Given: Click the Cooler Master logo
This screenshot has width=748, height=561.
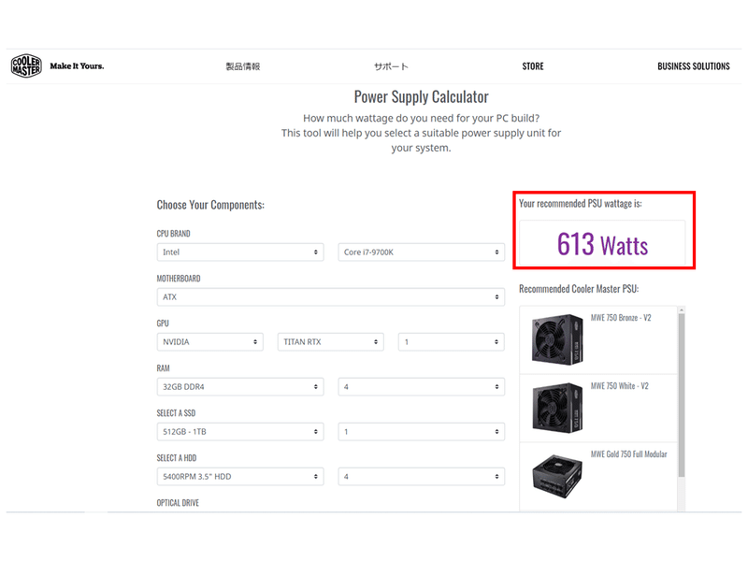Looking at the screenshot, I should coord(26,65).
